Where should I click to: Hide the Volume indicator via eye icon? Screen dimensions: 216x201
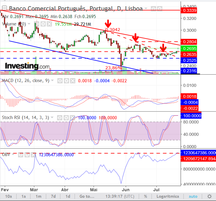point(37,24)
